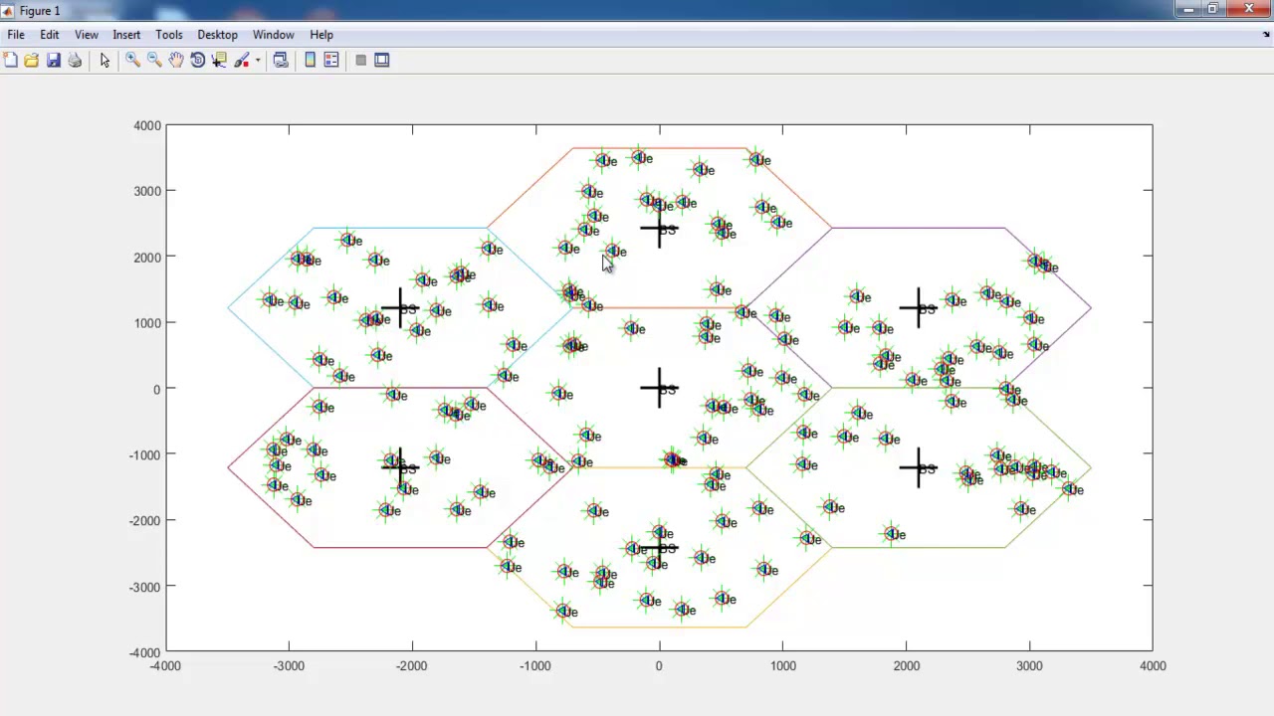Screen dimensions: 1274x716
Task: Activate the Zoom In tool
Action: (132, 61)
